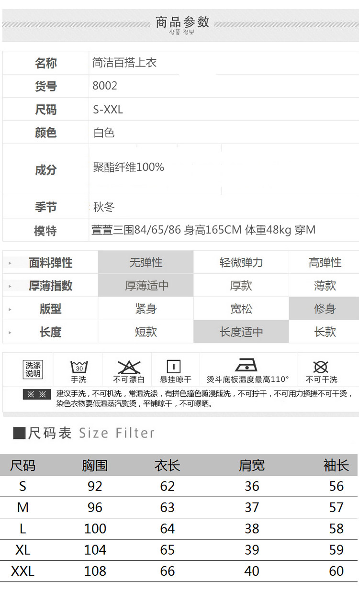Click the hand wash 30° icon

(79, 367)
